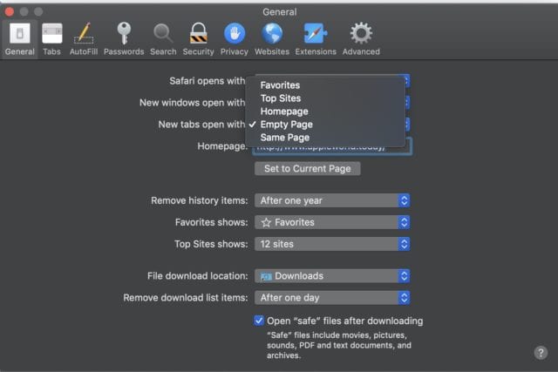Click the Set to Current Page button
The height and width of the screenshot is (372, 558).
307,169
